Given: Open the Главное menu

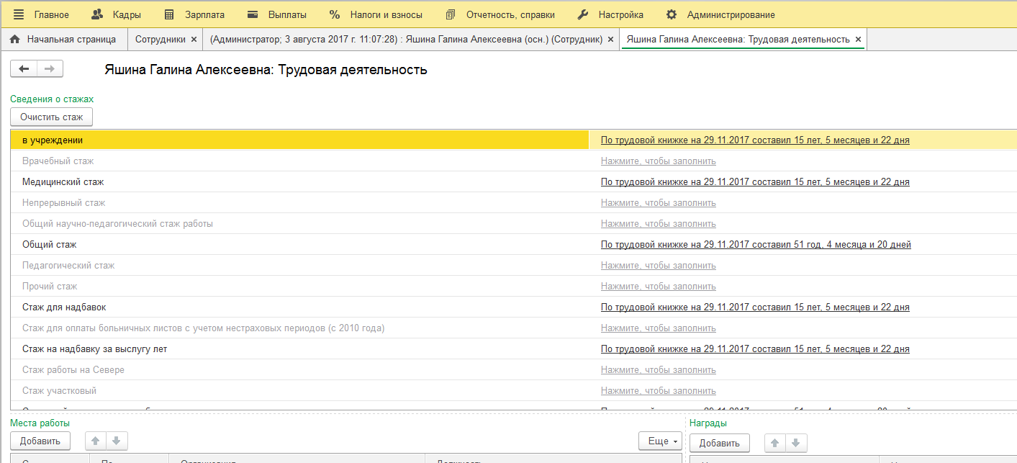Looking at the screenshot, I should click(42, 14).
